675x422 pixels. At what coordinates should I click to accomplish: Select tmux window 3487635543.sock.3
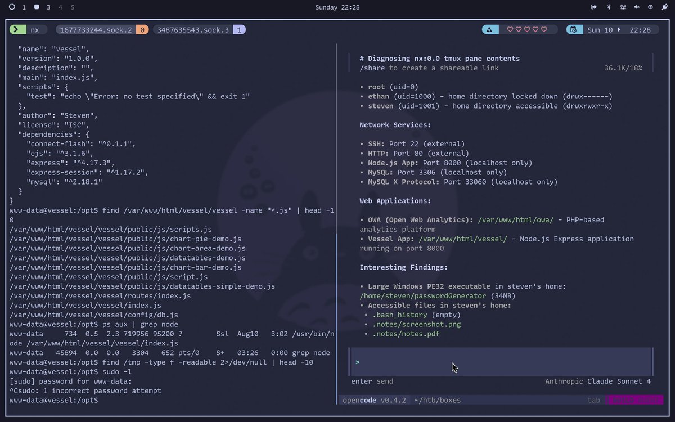(x=193, y=30)
